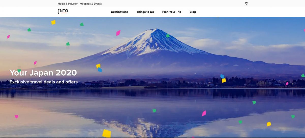Click the Mount Fuji hero banner image

pyautogui.click(x=152, y=77)
